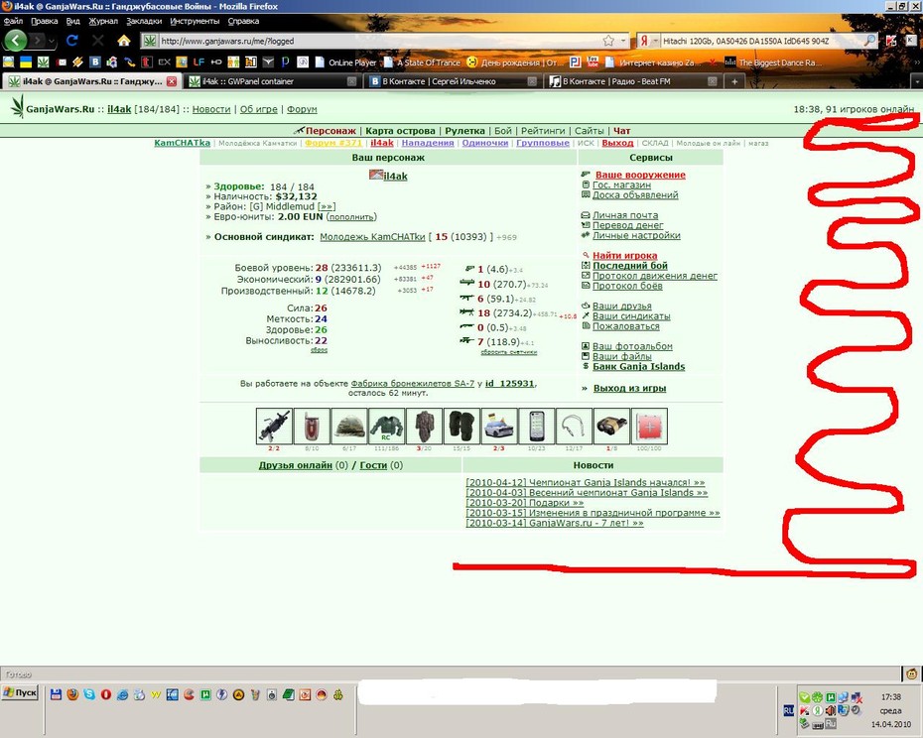This screenshot has width=923, height=738.
Task: Open the back/forward history dropdown arrow
Action: click(52, 42)
